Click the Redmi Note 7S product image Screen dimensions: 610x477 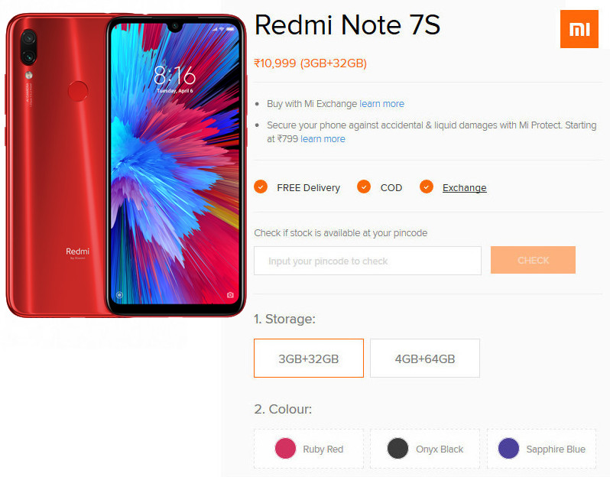pyautogui.click(x=126, y=166)
